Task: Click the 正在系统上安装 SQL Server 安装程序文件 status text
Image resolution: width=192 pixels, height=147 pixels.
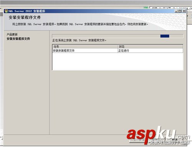Action: 79,40
